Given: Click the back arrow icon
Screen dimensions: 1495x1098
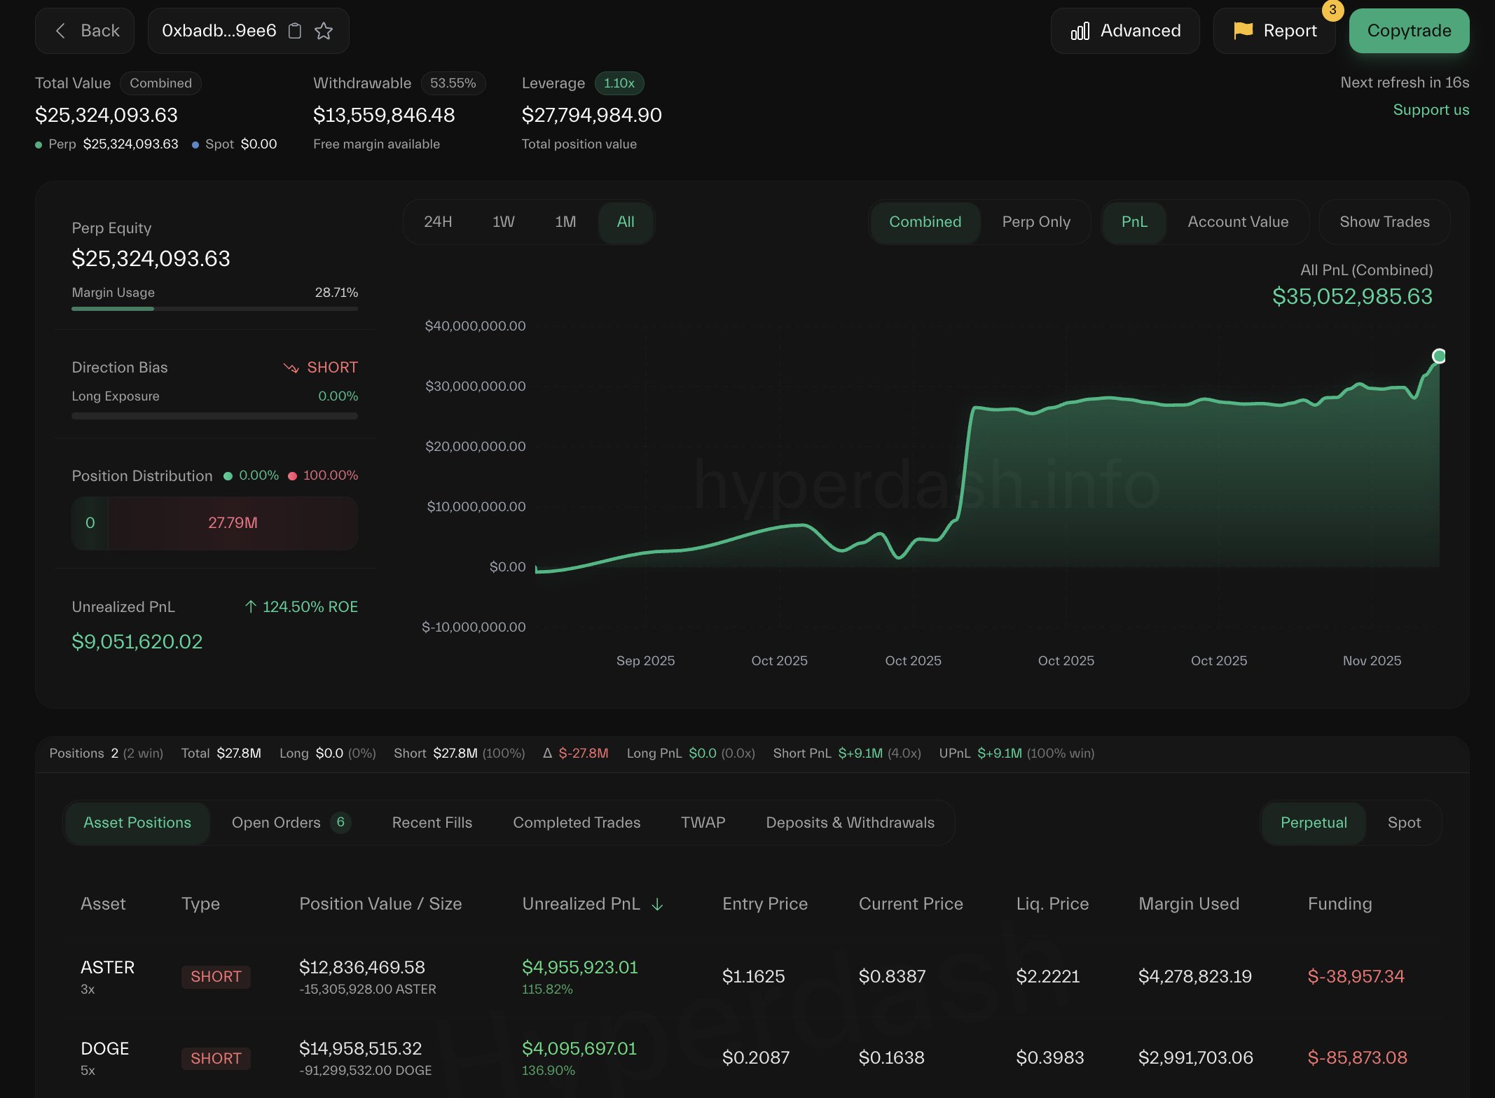Looking at the screenshot, I should (60, 30).
